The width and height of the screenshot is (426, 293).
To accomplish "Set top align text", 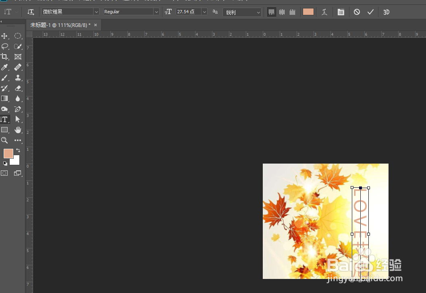I will [271, 12].
